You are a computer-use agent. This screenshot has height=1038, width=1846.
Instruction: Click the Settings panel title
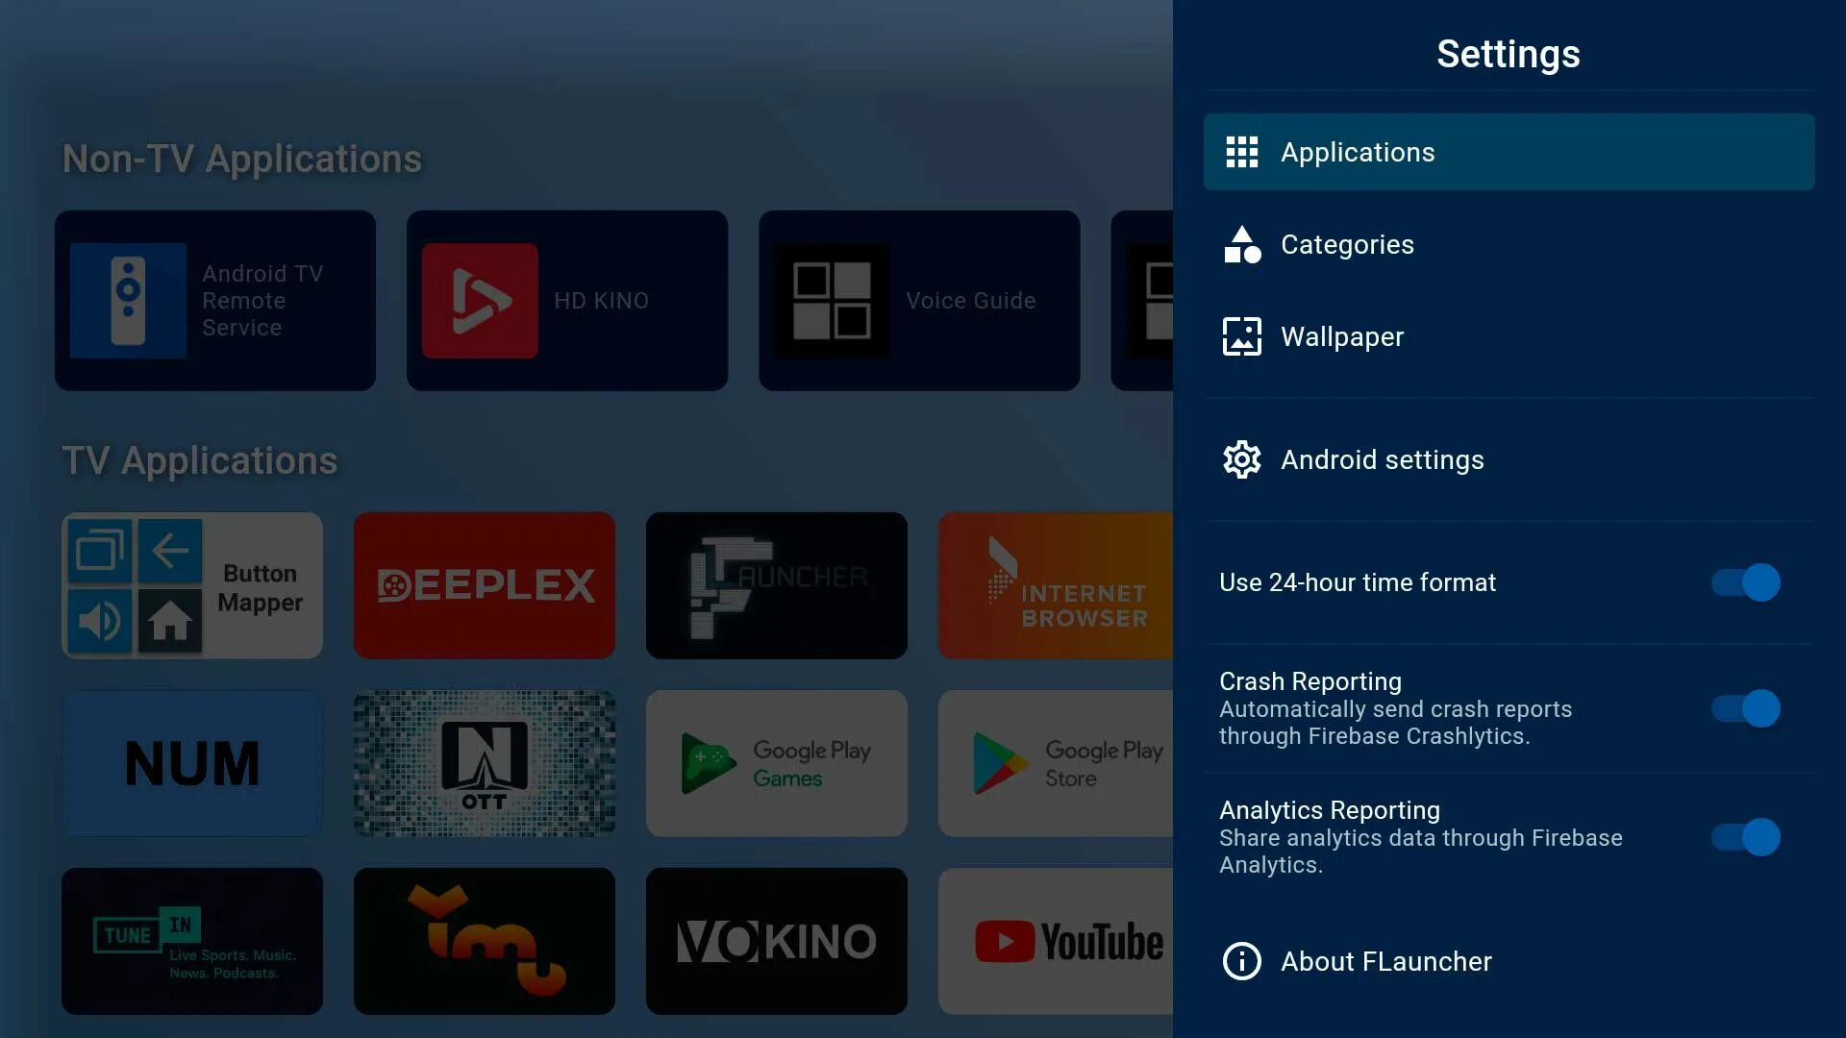1508,54
